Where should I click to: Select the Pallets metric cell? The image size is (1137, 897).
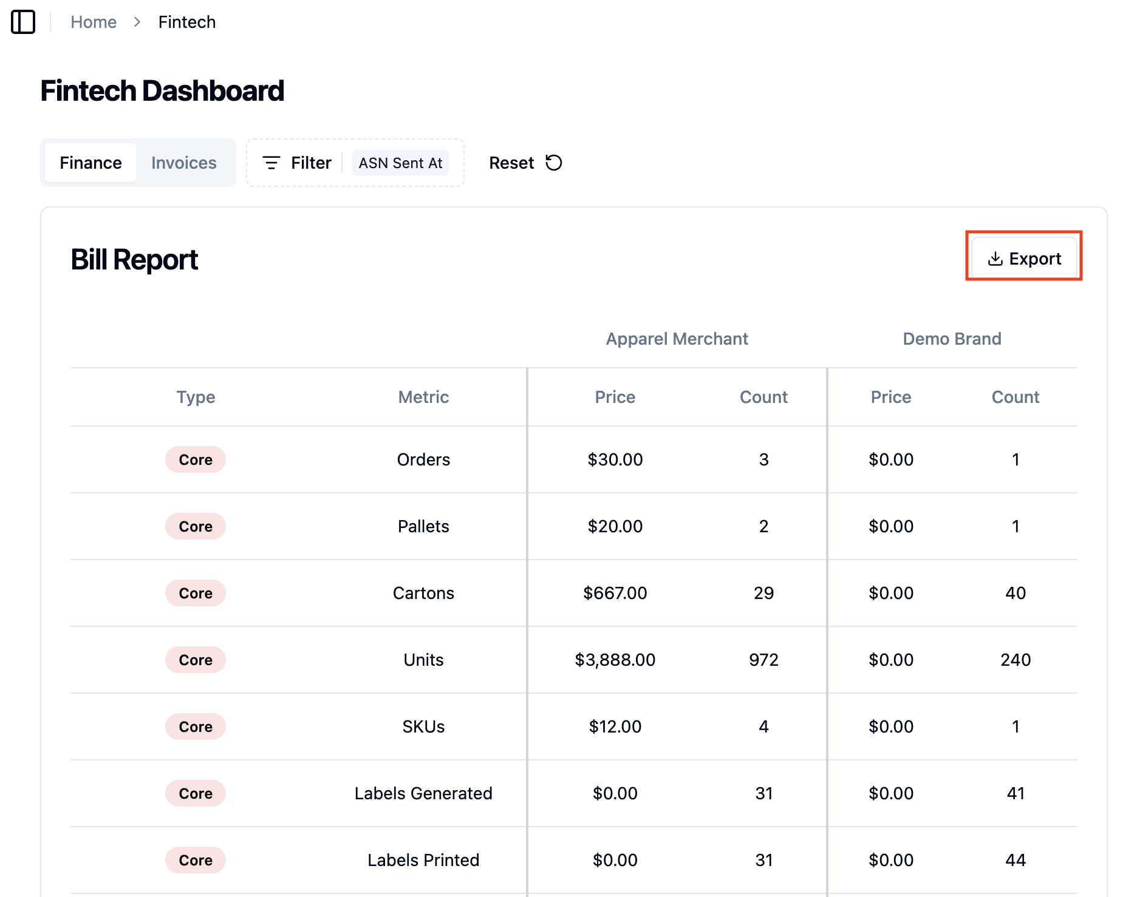coord(423,526)
